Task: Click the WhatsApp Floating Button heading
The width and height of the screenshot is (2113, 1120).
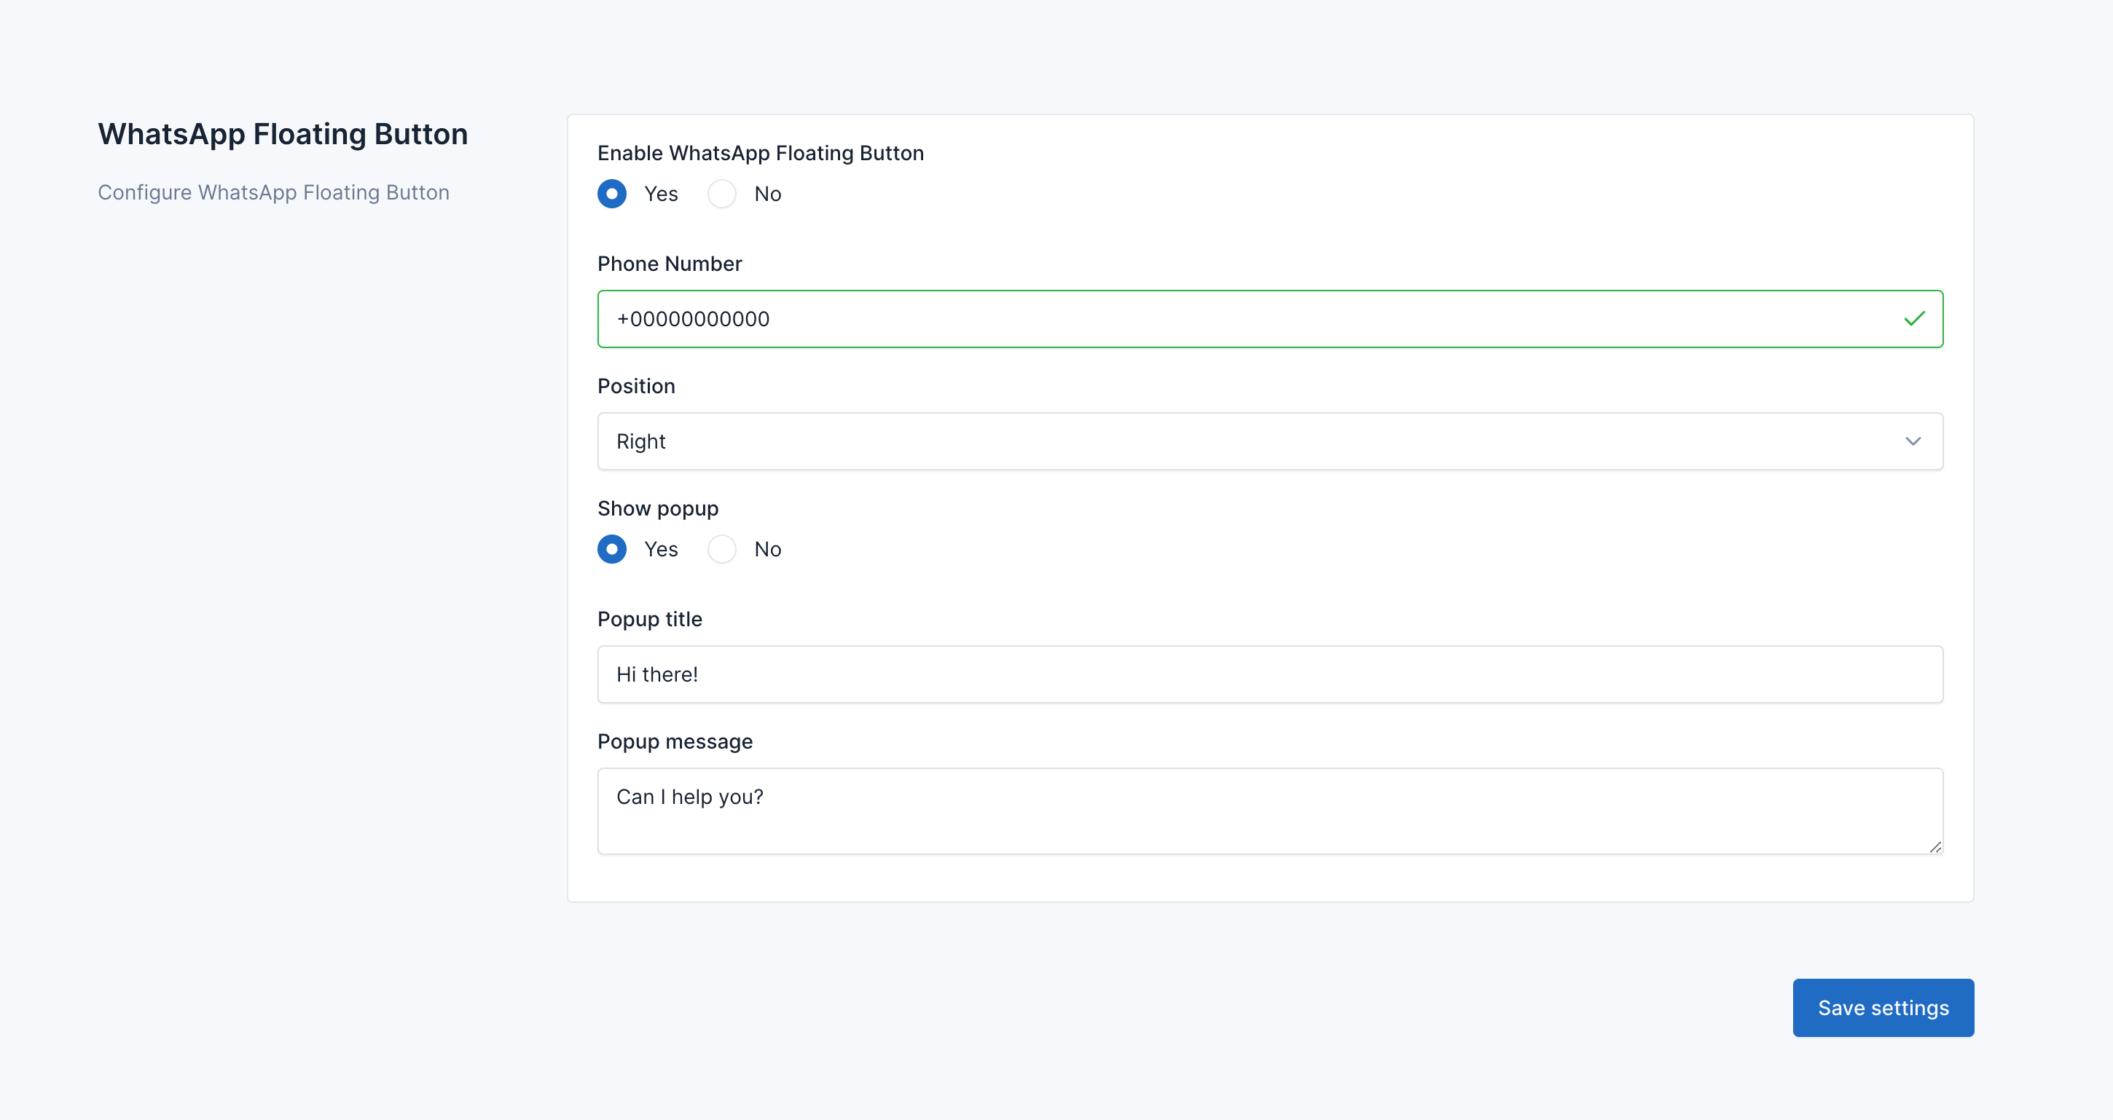Action: [x=283, y=135]
